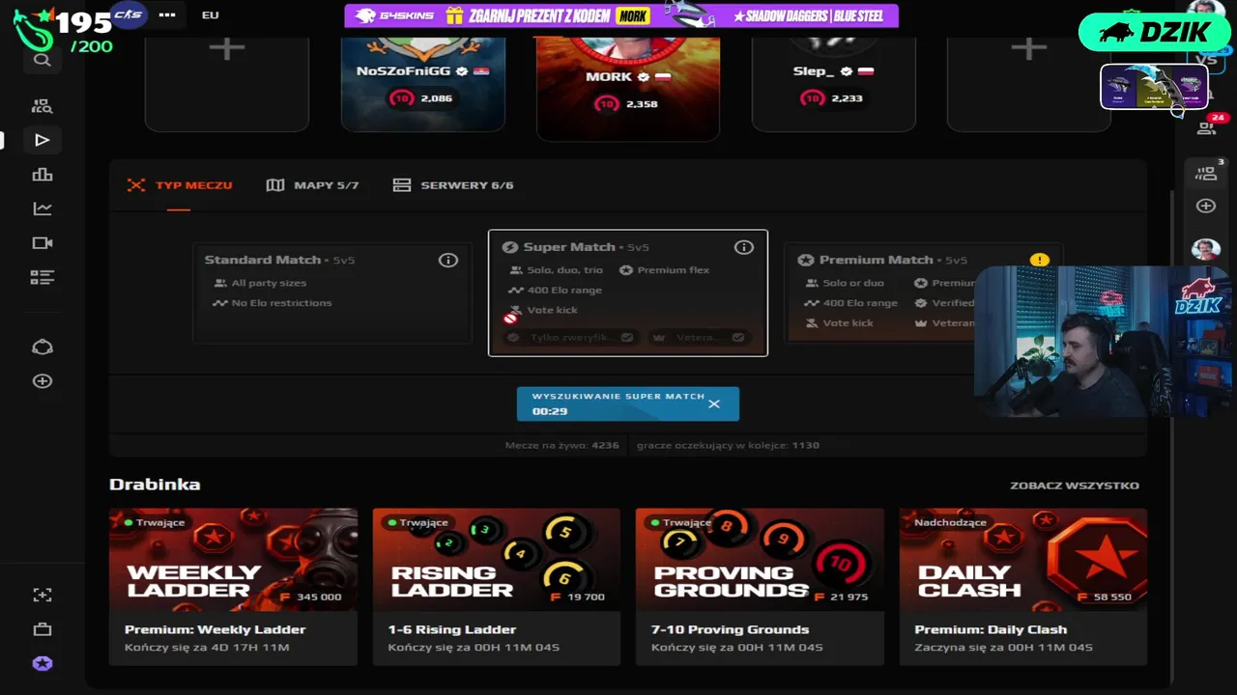This screenshot has height=695, width=1237.
Task: Click MORK's 2,358 Elo value
Action: 642,104
